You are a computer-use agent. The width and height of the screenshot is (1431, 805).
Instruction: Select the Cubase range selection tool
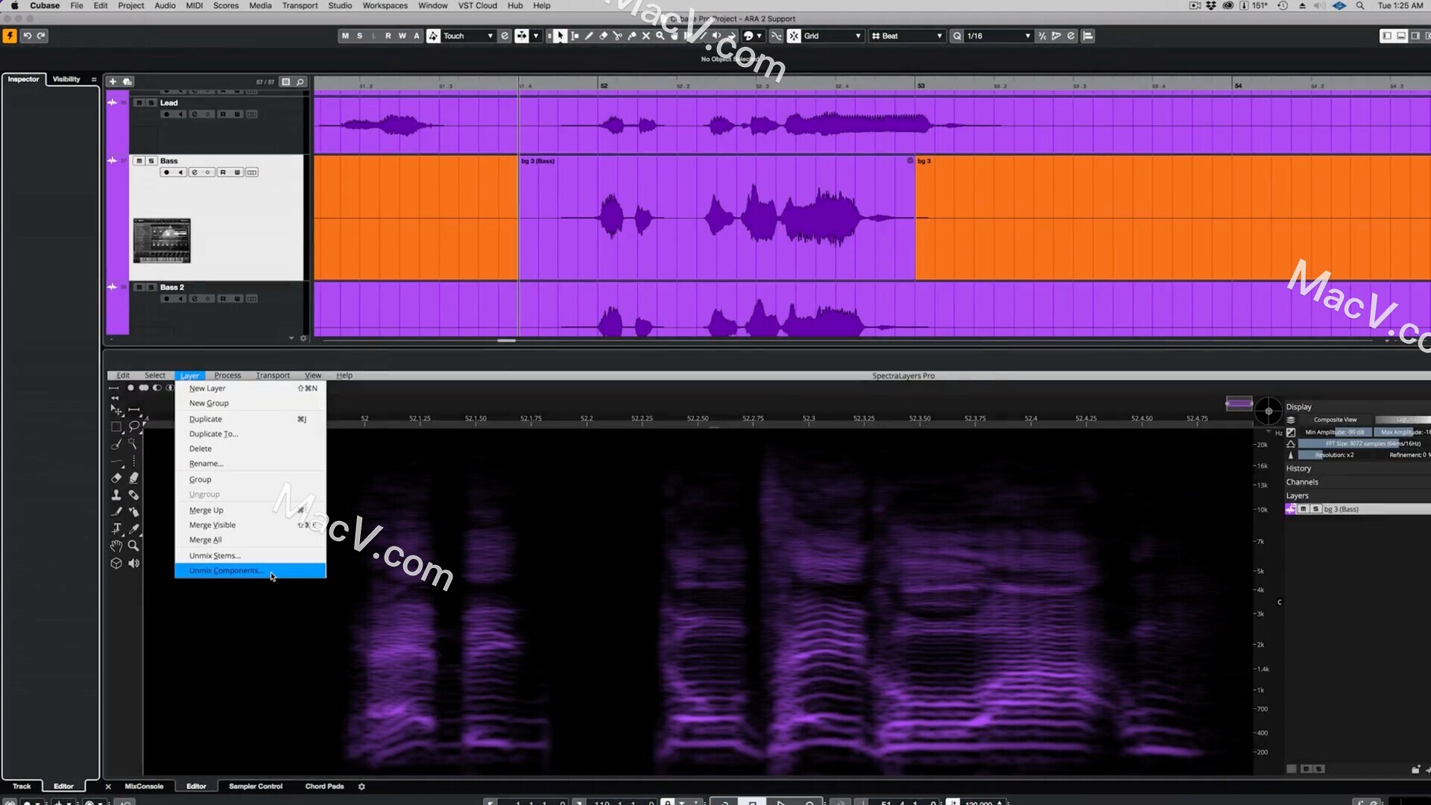(x=575, y=36)
